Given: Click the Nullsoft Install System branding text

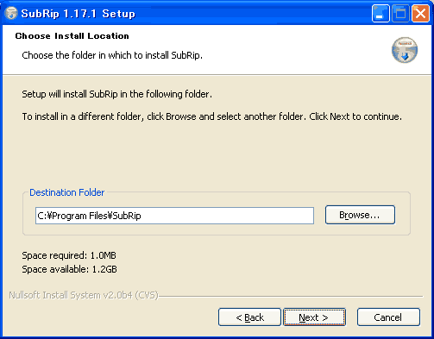Looking at the screenshot, I should (x=84, y=295).
